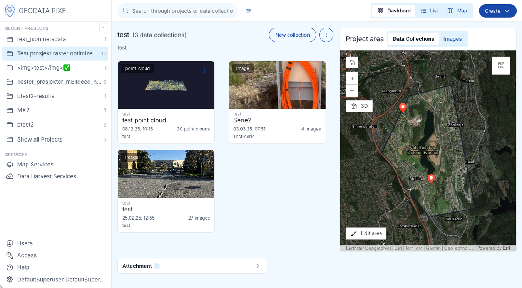Open options menu on test point cloud card
The image size is (522, 288).
[x=205, y=71]
